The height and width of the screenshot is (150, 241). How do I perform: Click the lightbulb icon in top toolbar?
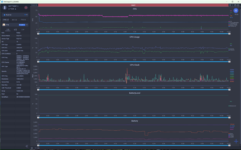point(233,5)
